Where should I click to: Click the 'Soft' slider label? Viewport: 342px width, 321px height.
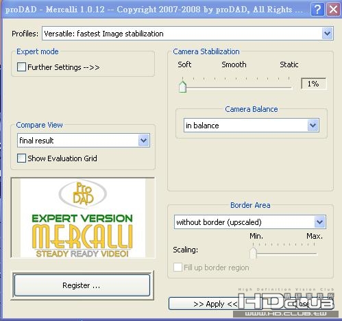(184, 64)
